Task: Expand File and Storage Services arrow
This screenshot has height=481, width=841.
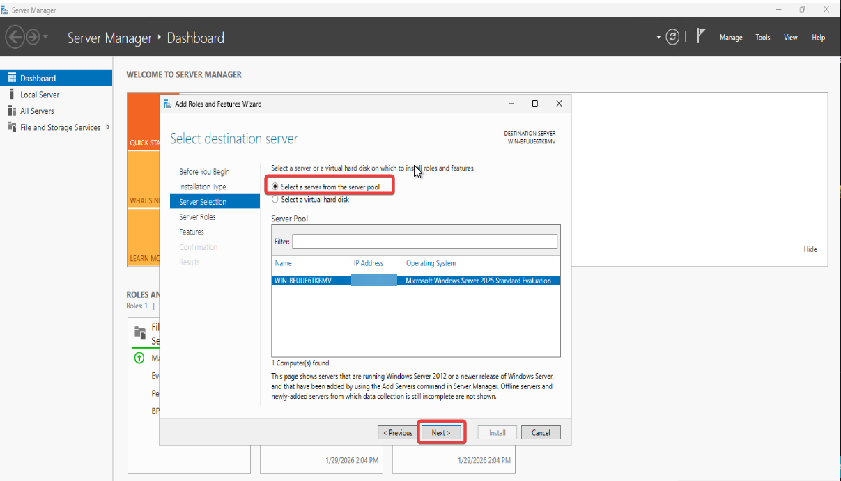Action: 108,127
